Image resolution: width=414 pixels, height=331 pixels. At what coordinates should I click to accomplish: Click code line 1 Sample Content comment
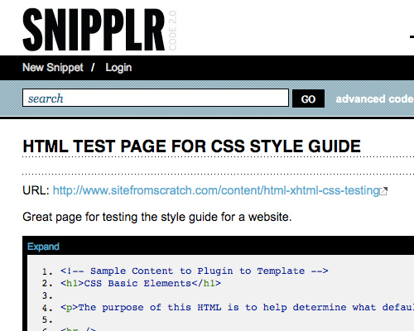coord(195,271)
